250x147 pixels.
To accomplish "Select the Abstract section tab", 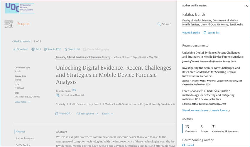I will click(21, 132).
